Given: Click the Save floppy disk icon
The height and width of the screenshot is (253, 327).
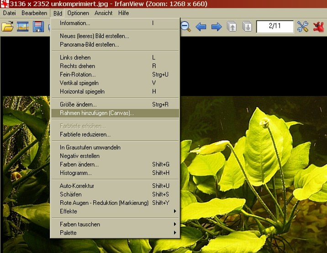Looking at the screenshot, I should point(38,27).
